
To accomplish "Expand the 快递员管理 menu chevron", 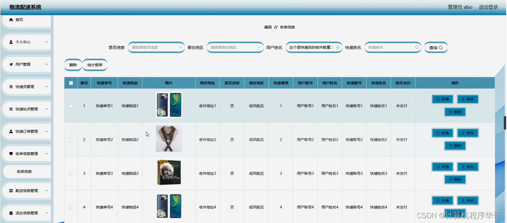I will click(46, 87).
